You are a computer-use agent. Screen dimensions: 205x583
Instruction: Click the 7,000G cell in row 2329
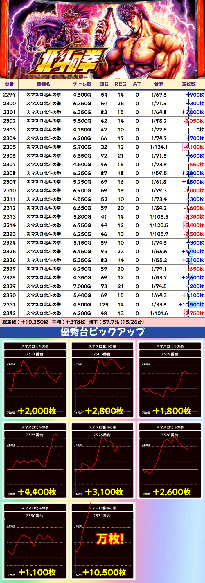(82, 286)
